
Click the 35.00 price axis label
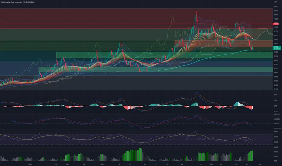click(x=276, y=85)
